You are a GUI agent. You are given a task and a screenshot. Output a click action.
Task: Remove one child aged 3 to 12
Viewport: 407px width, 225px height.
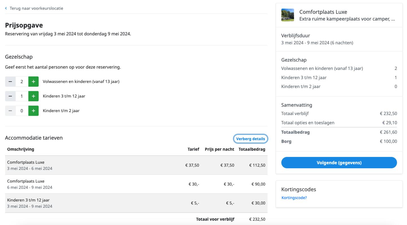(x=10, y=96)
